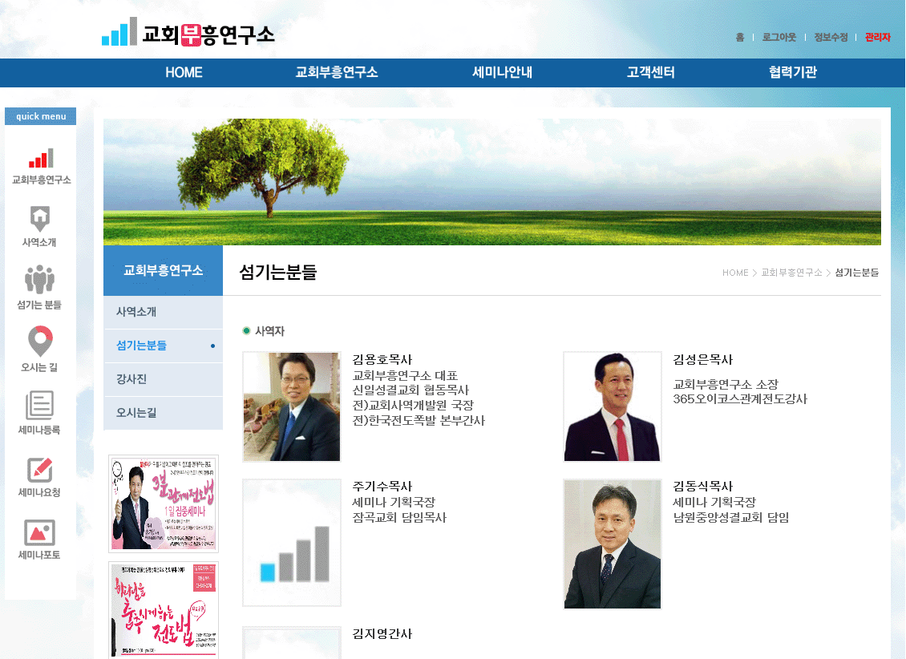Click the 신일성결교회 협동목사 text
Viewport: 906px width, 659px height.
pos(411,390)
